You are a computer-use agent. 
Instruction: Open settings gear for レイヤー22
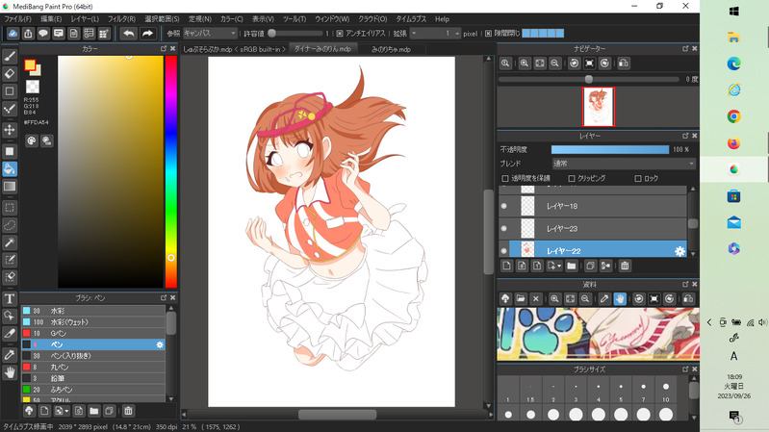click(679, 251)
